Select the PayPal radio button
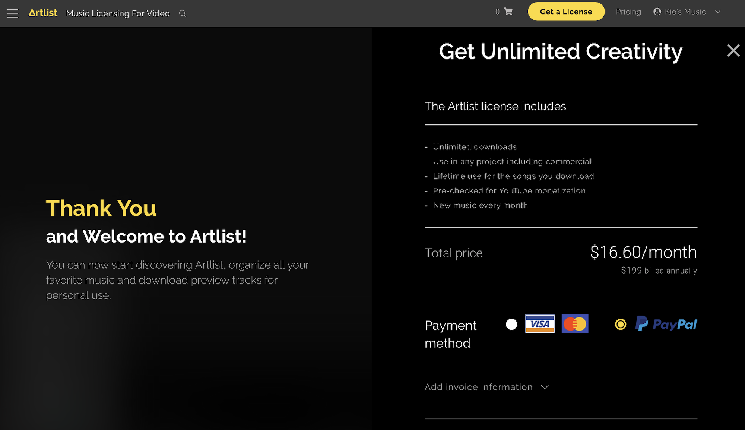The height and width of the screenshot is (430, 745). click(x=621, y=324)
